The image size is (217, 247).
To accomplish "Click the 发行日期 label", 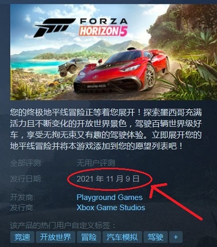I will pos(26,179).
